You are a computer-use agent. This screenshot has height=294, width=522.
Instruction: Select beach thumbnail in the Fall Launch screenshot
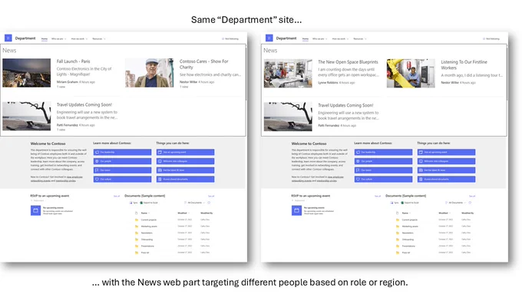[27, 116]
